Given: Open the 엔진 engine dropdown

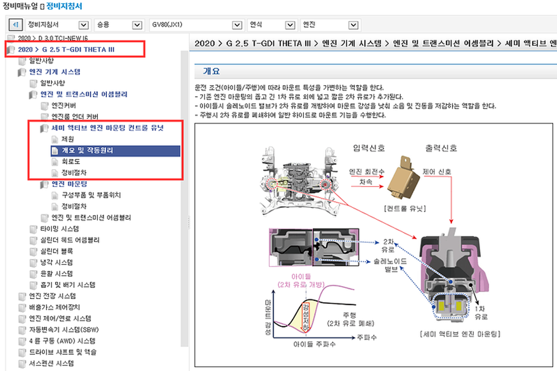Looking at the screenshot, I should tap(354, 25).
